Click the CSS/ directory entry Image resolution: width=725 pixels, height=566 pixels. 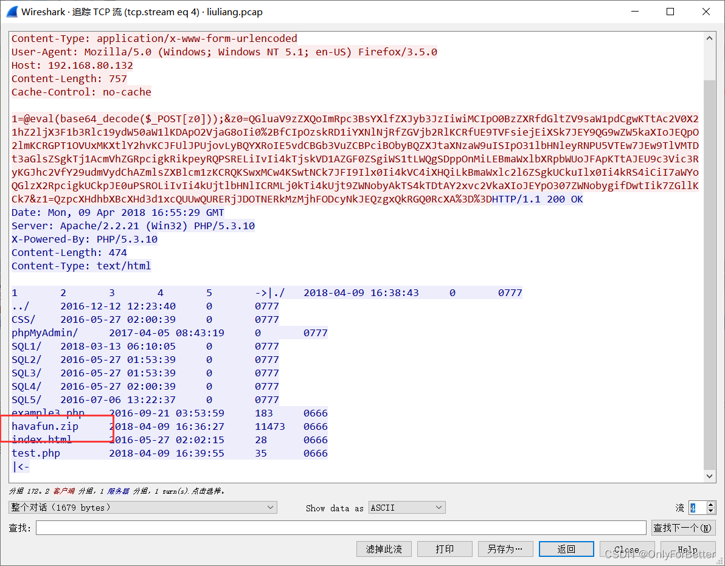pos(24,319)
